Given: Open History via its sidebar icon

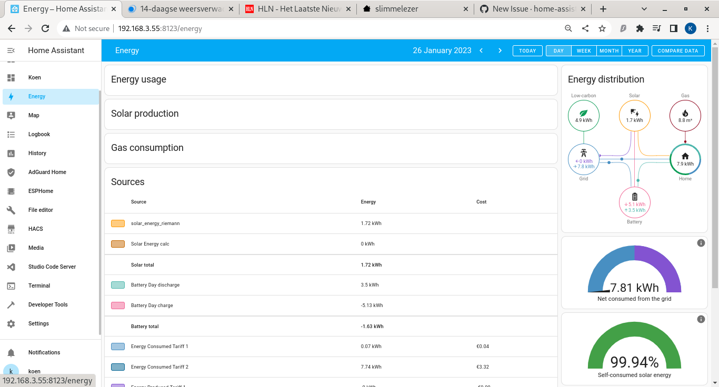Looking at the screenshot, I should (x=12, y=153).
